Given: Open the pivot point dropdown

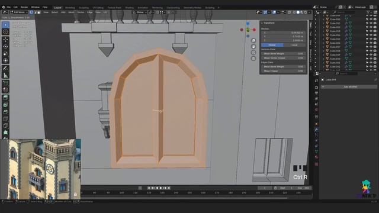Looking at the screenshot, I should (151, 12).
